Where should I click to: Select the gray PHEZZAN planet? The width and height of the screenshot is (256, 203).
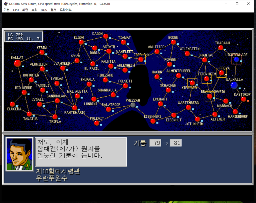coord(133,105)
